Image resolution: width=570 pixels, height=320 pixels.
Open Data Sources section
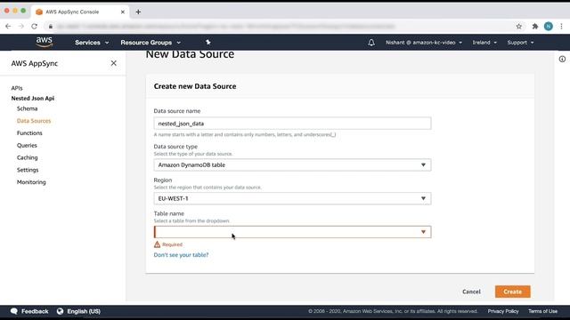[34, 121]
